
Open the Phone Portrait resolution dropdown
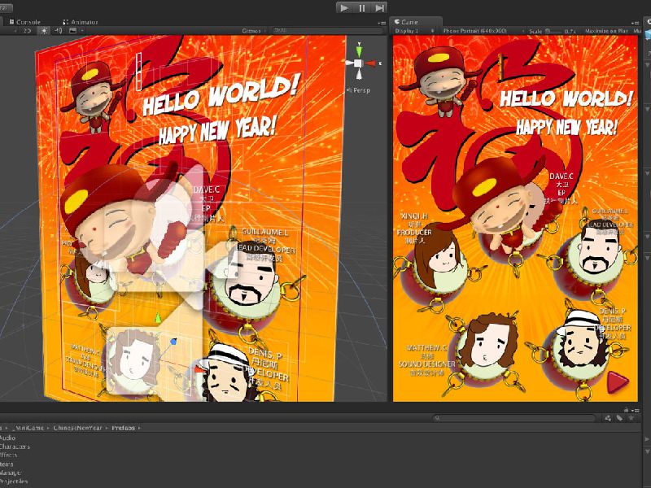coord(478,31)
